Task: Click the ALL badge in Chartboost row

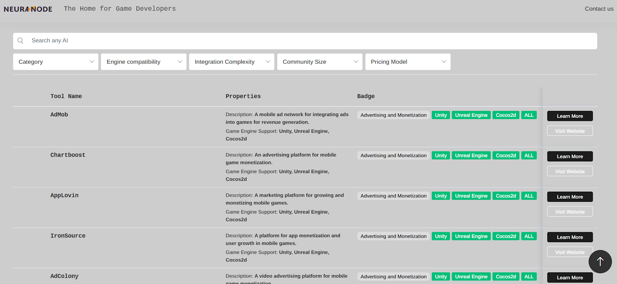Action: pyautogui.click(x=529, y=155)
